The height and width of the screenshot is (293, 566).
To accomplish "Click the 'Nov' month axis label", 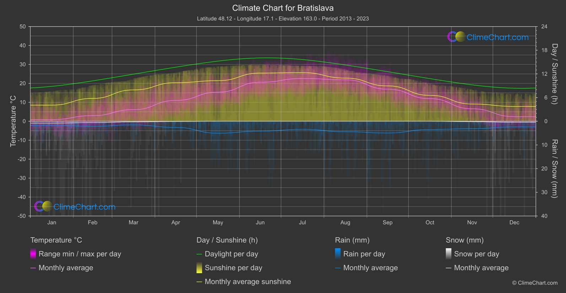I will point(472,222).
